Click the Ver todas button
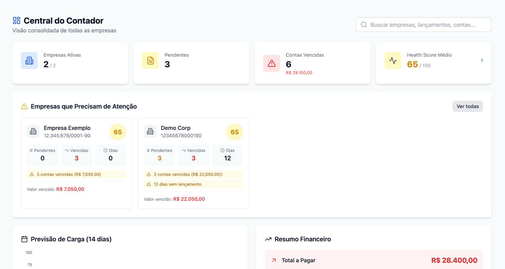The image size is (505, 269). point(468,106)
